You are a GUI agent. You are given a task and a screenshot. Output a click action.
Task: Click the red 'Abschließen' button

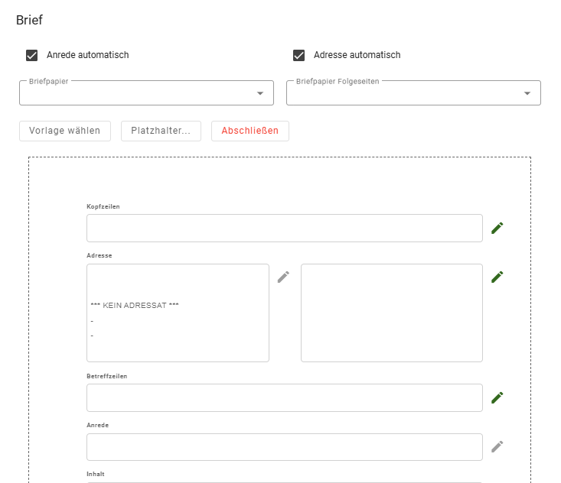(250, 131)
